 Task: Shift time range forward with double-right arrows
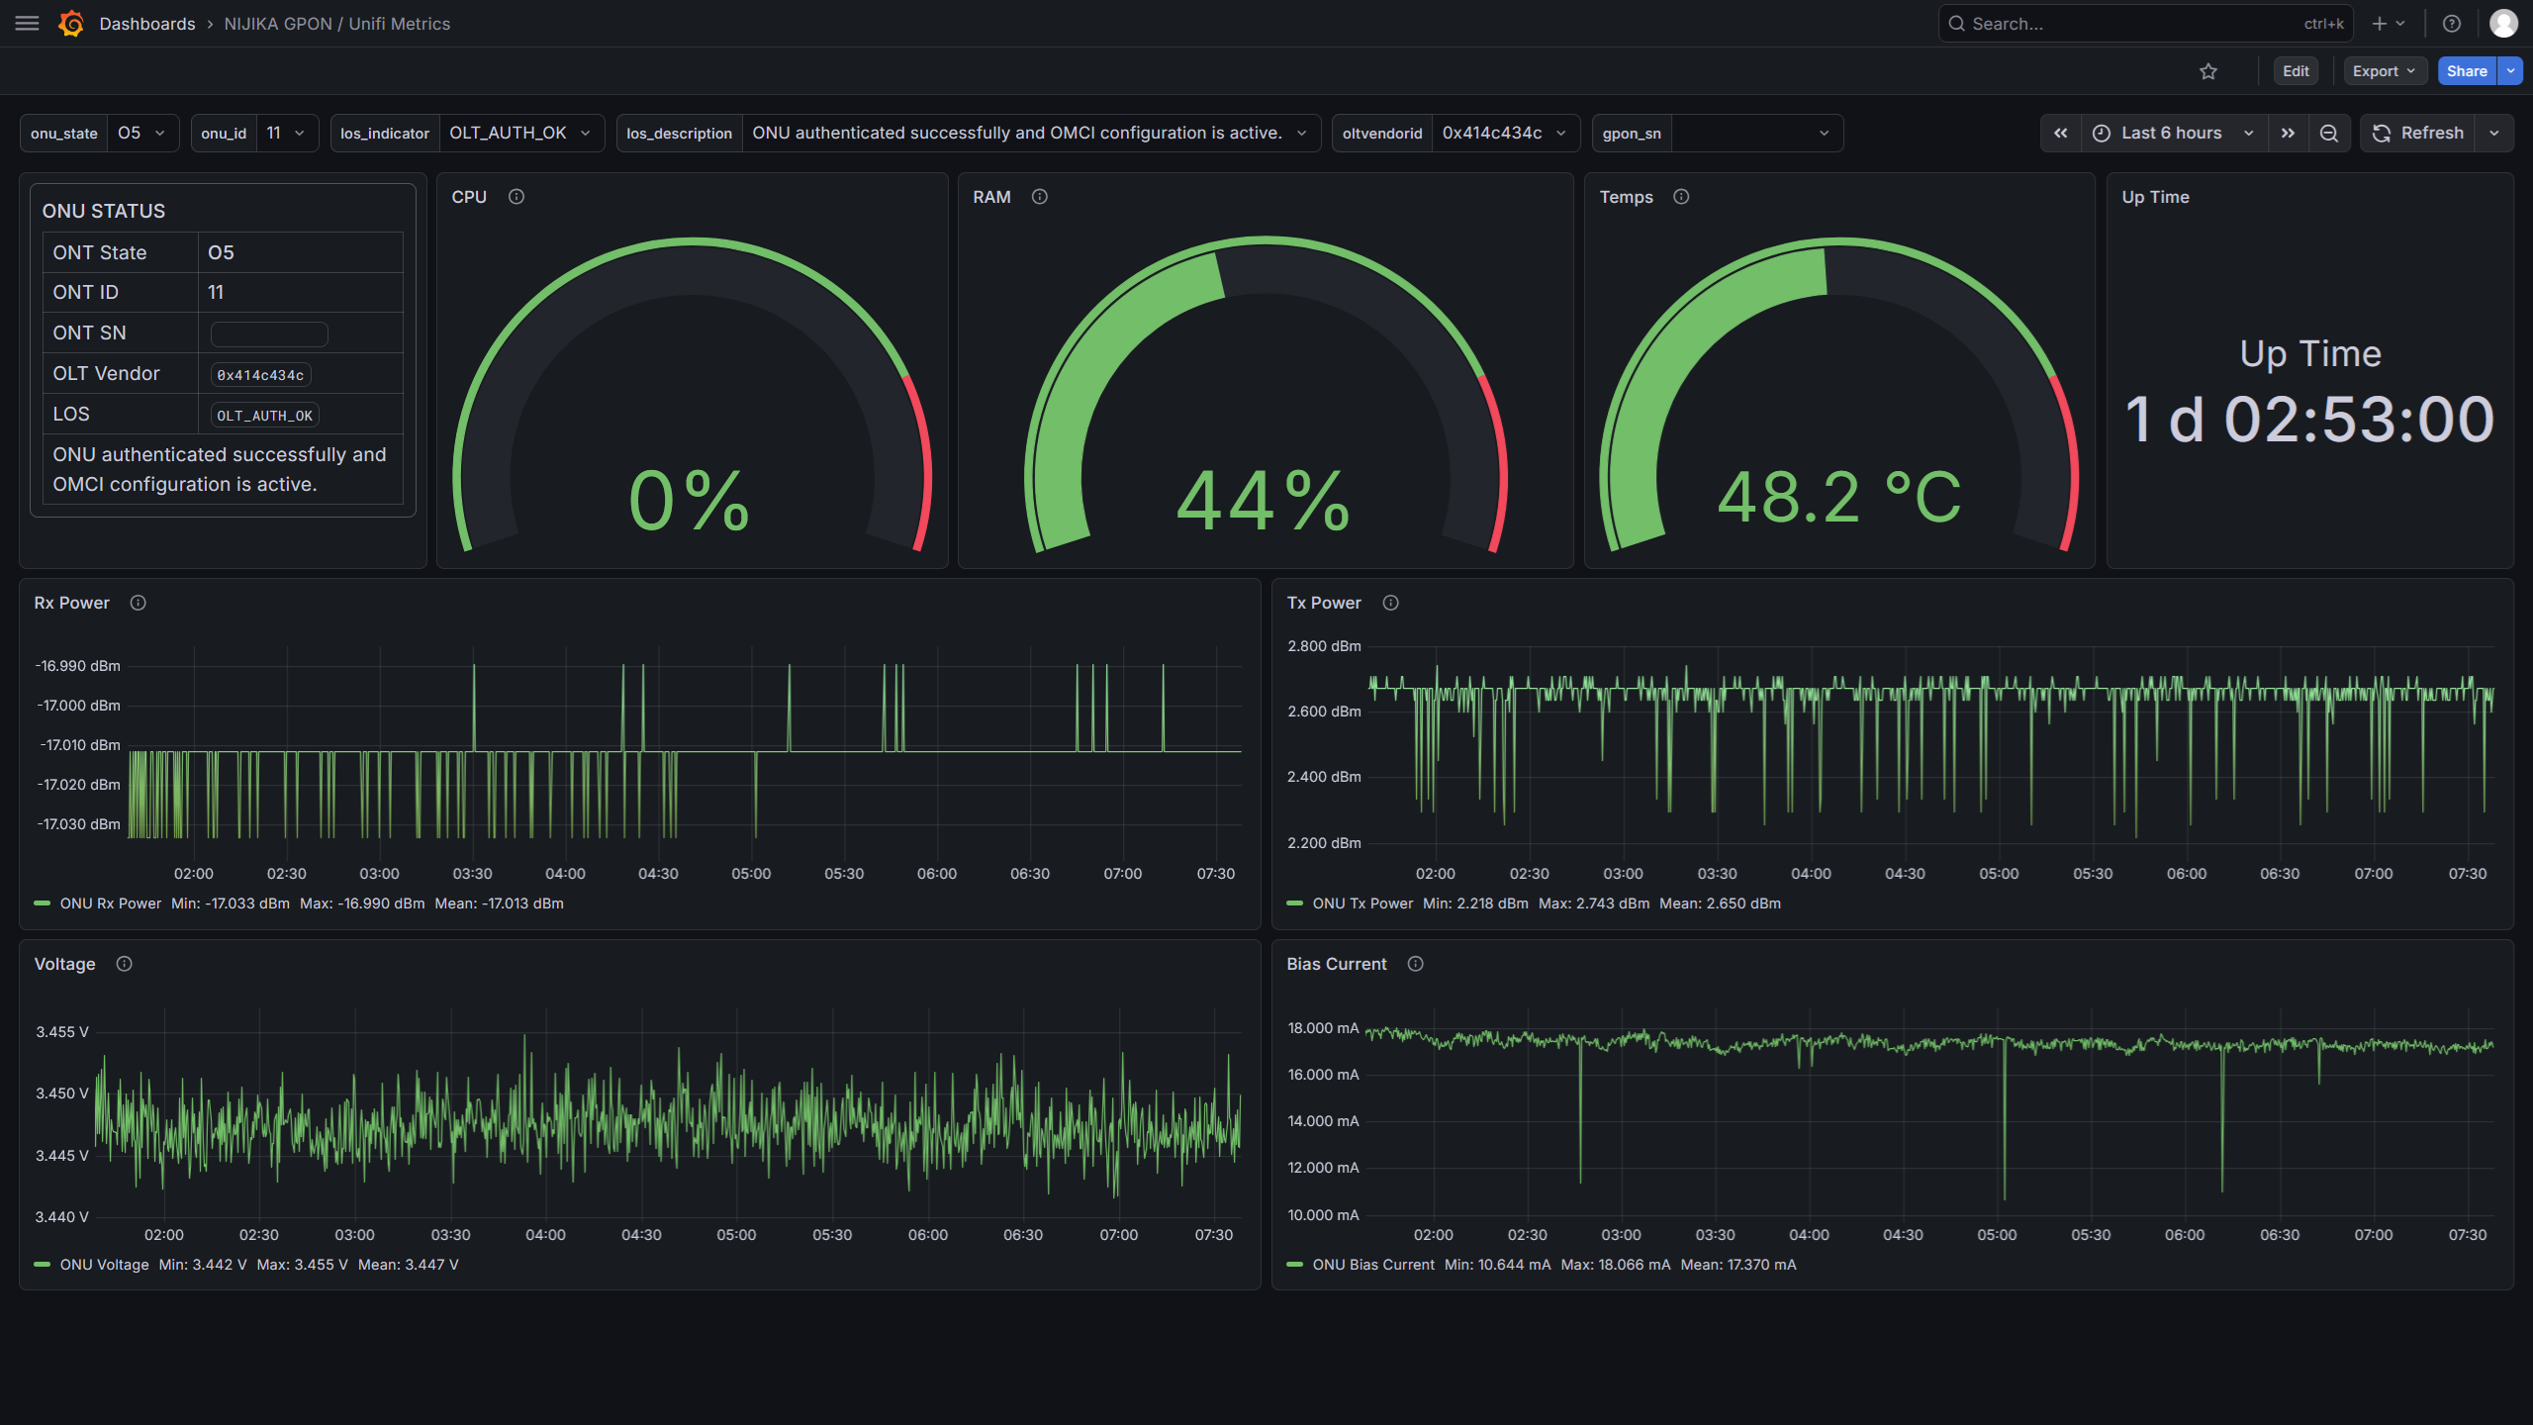pos(2288,133)
